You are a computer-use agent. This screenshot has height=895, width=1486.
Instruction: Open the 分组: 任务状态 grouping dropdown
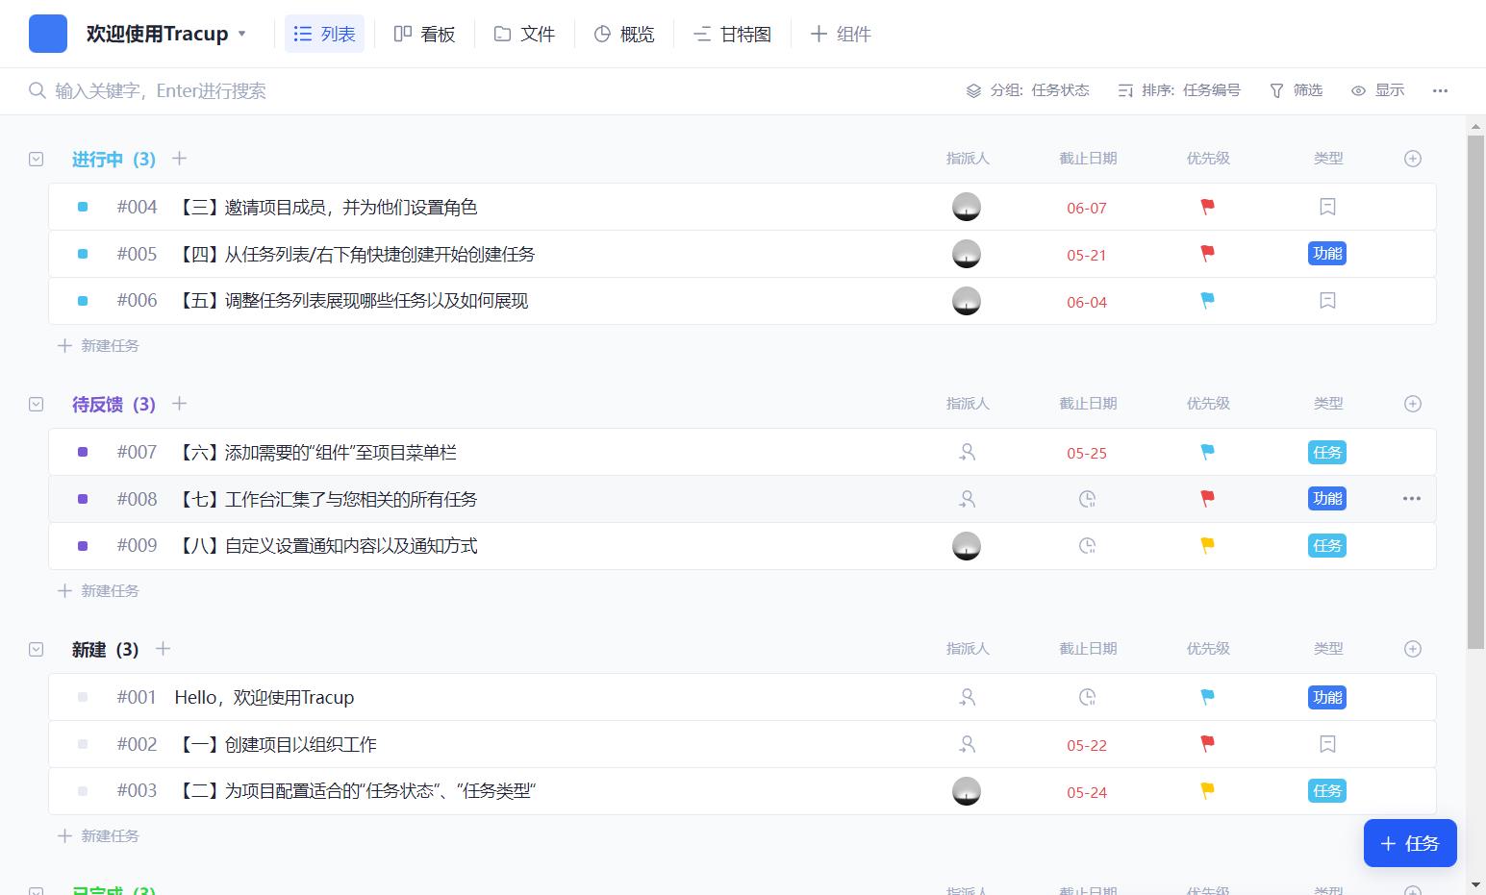pos(1027,90)
